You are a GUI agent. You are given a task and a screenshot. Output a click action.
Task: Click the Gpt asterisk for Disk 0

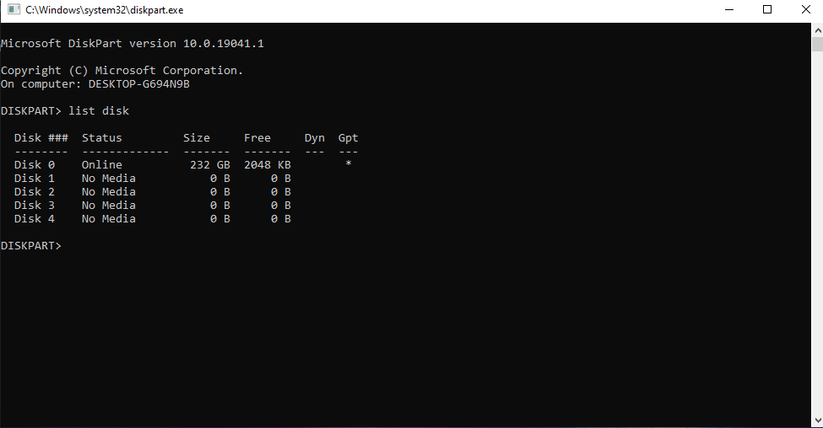pyautogui.click(x=348, y=165)
